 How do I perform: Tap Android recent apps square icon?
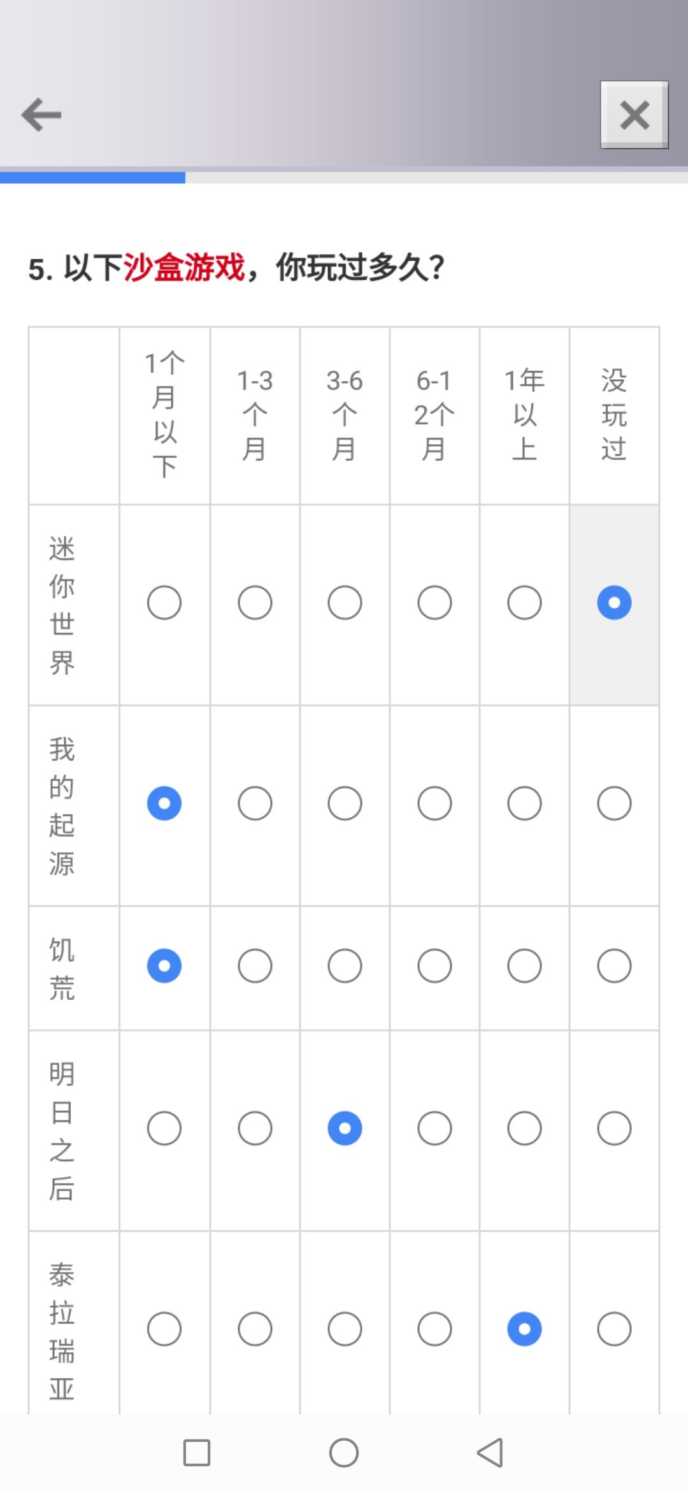click(x=197, y=1453)
